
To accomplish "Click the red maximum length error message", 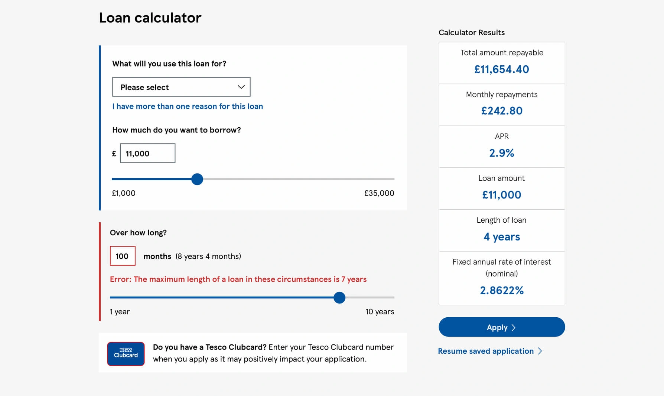I will tap(238, 279).
